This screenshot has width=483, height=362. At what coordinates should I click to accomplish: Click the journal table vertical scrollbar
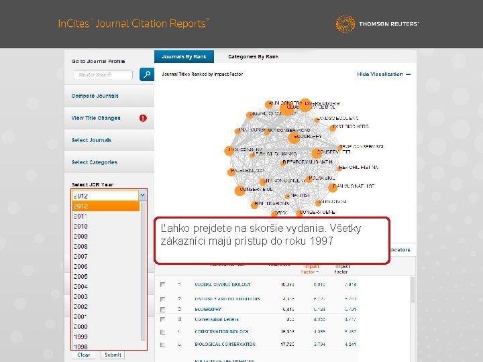coord(413,290)
